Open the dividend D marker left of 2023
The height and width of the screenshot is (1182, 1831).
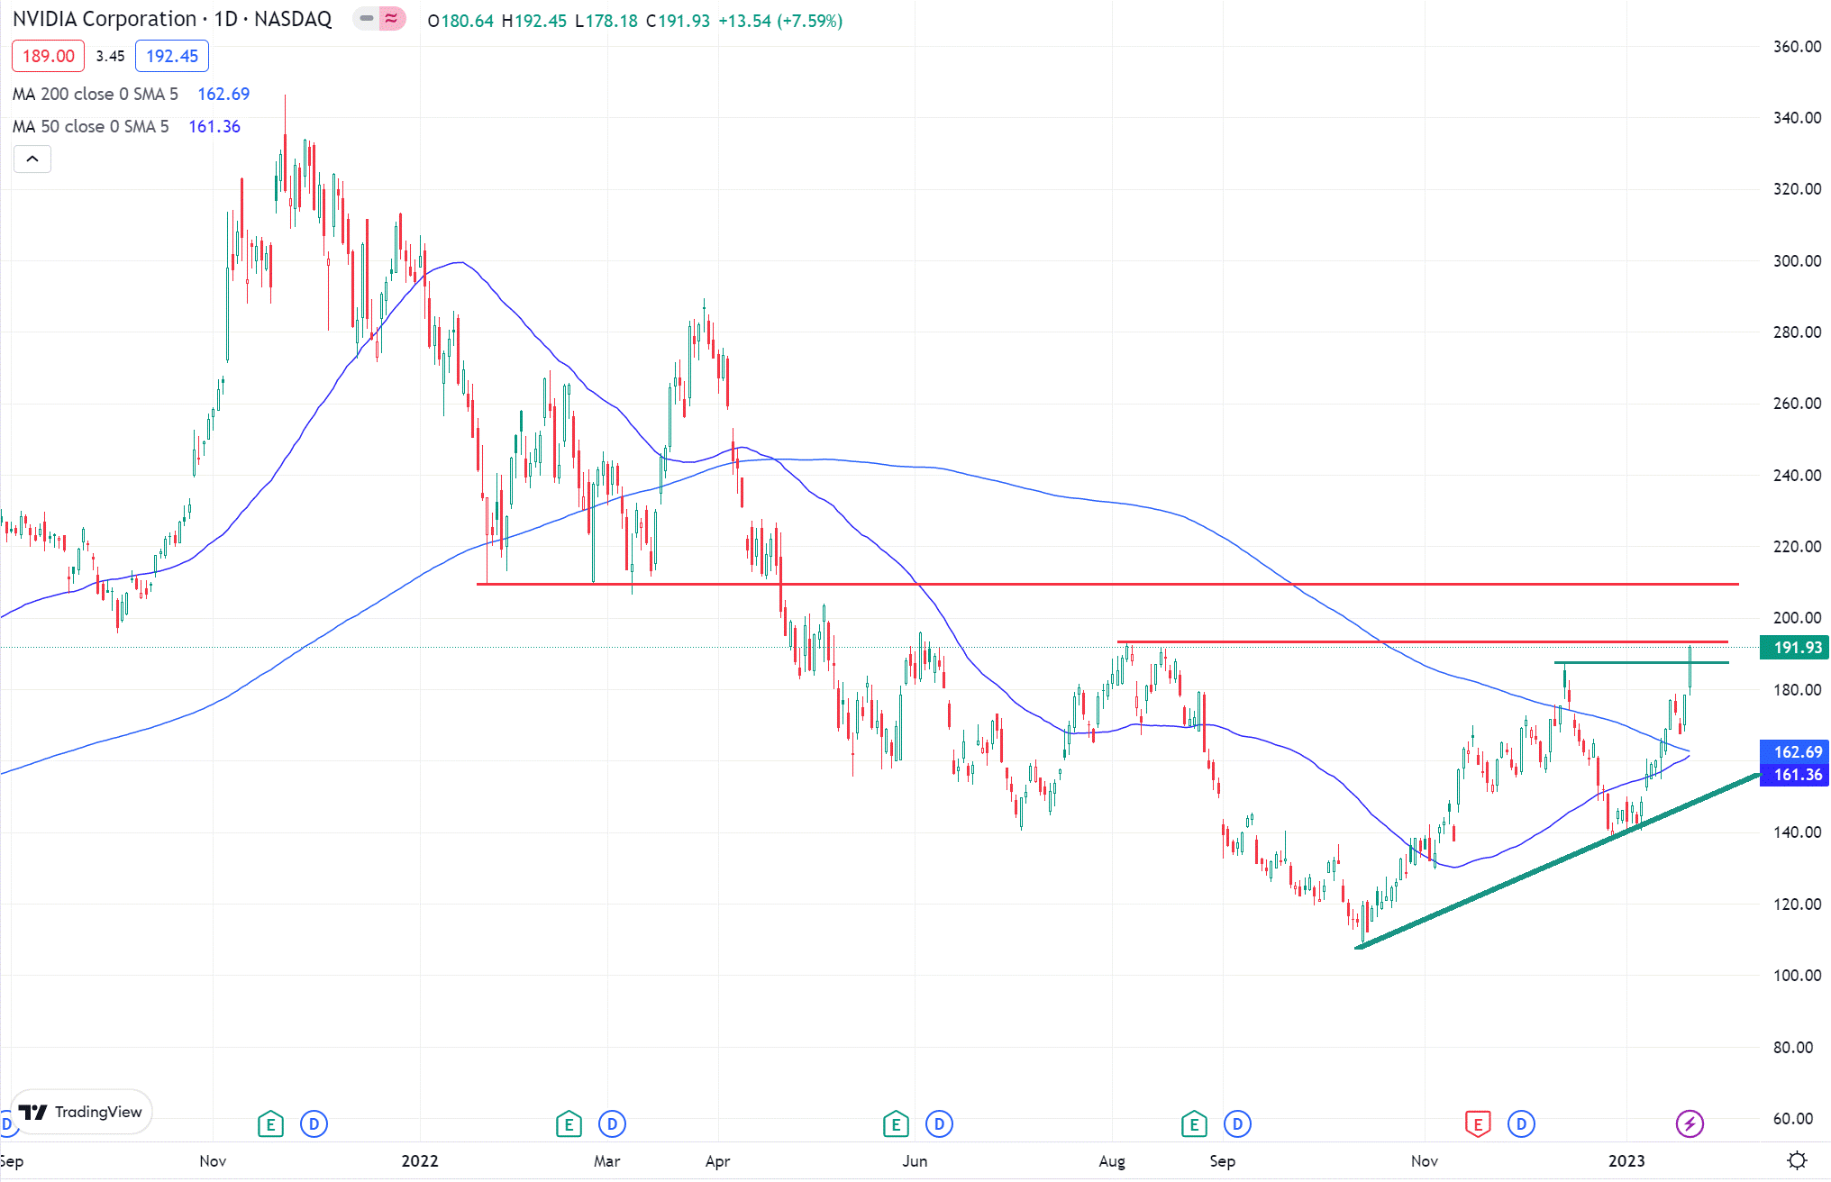[x=1521, y=1123]
